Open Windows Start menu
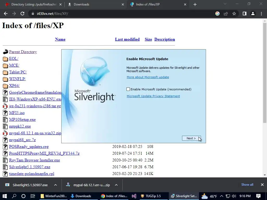The height and width of the screenshot is (200, 267). 5,196
